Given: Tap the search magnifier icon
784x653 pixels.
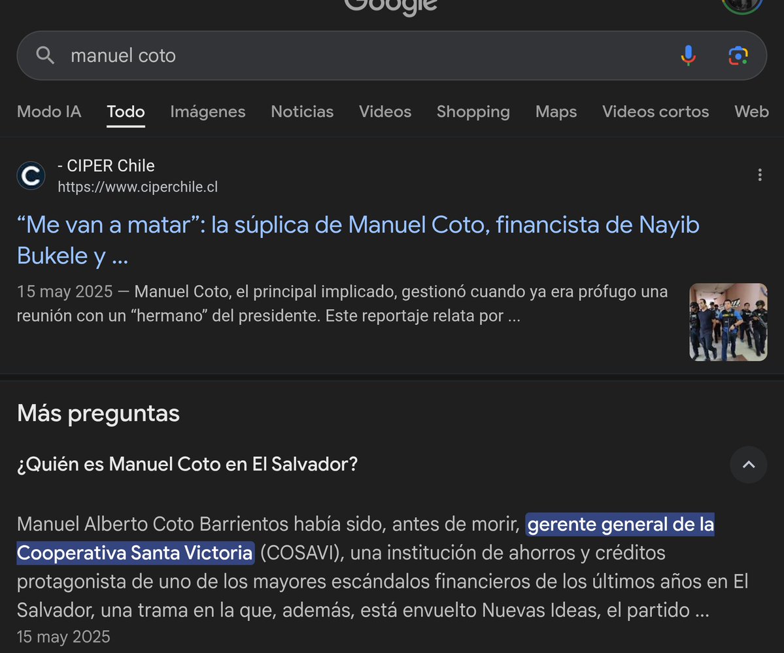Looking at the screenshot, I should tap(45, 56).
